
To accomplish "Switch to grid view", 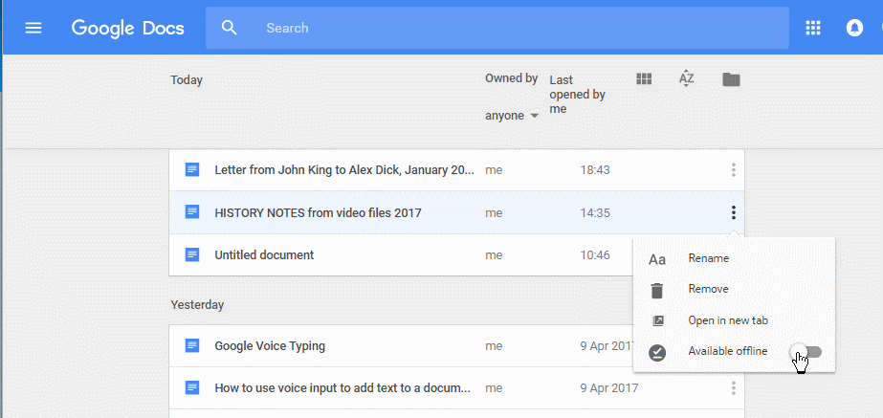I will click(x=644, y=78).
